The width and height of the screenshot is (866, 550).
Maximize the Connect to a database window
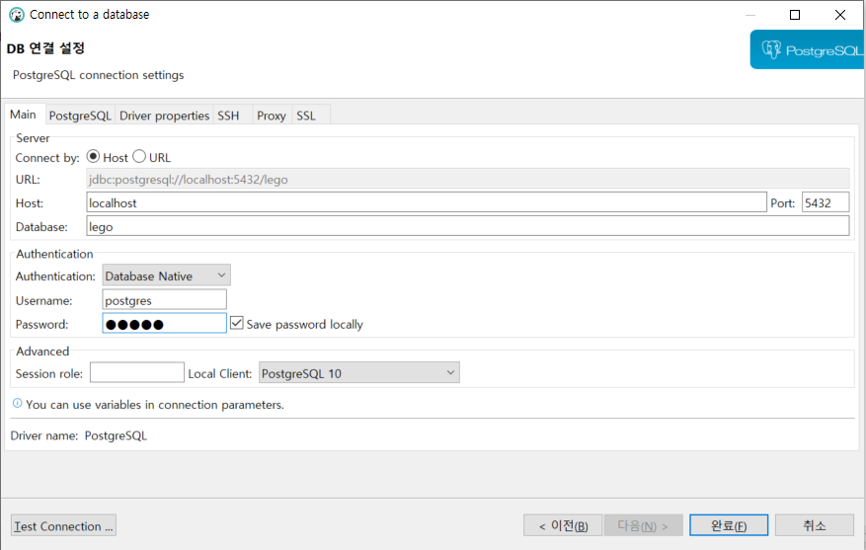(795, 15)
